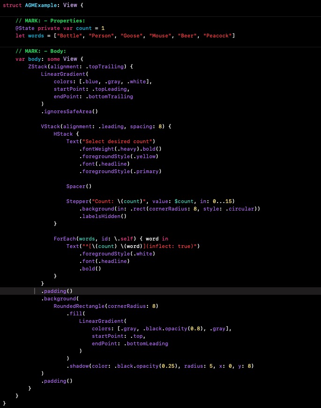
Task: Place cursor on .ignoresSafeArea() modifier
Action: [x=69, y=112]
